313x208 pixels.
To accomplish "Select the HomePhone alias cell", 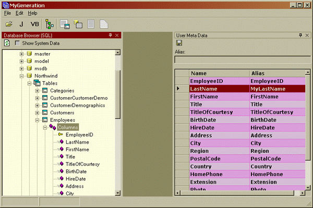I will pyautogui.click(x=278, y=174).
